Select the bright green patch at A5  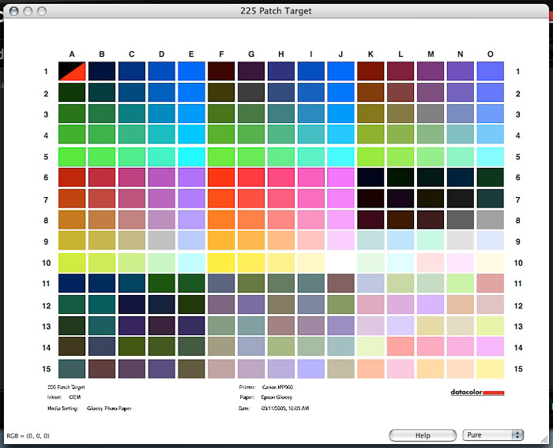[x=72, y=156]
